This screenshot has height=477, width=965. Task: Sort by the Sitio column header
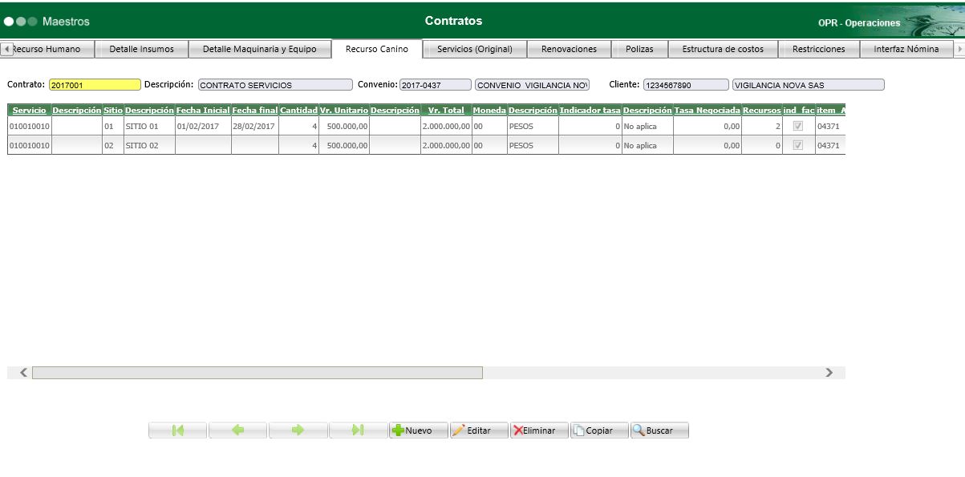pos(113,110)
